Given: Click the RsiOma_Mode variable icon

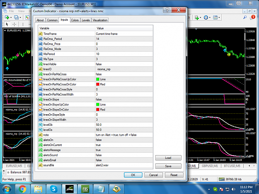Looking at the screenshot, I should 41,49.
